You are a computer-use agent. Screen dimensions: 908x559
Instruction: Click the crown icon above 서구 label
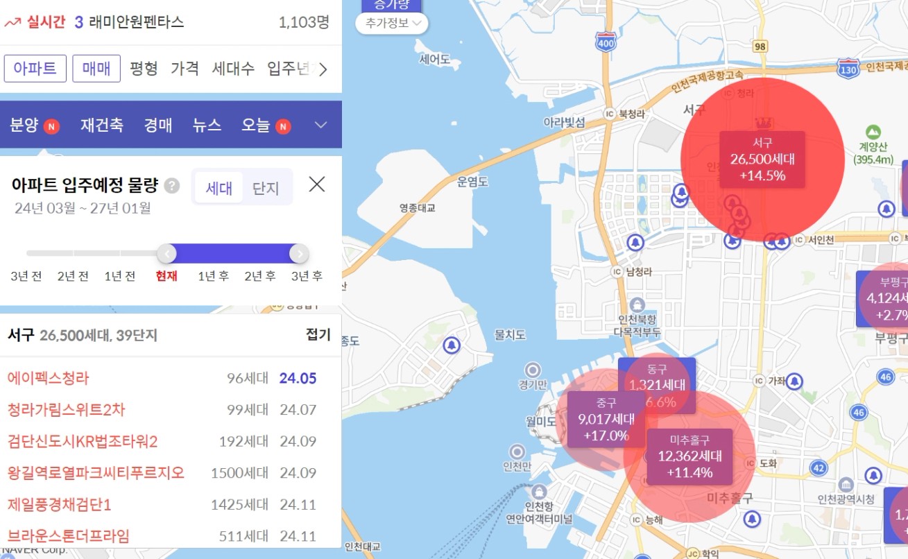[x=763, y=123]
